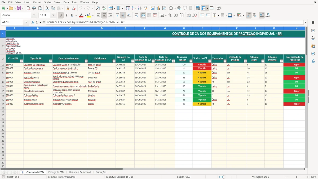This screenshot has height=179, width=318.
Task: Open the Borders dropdown arrow
Action: (x=219, y=15)
